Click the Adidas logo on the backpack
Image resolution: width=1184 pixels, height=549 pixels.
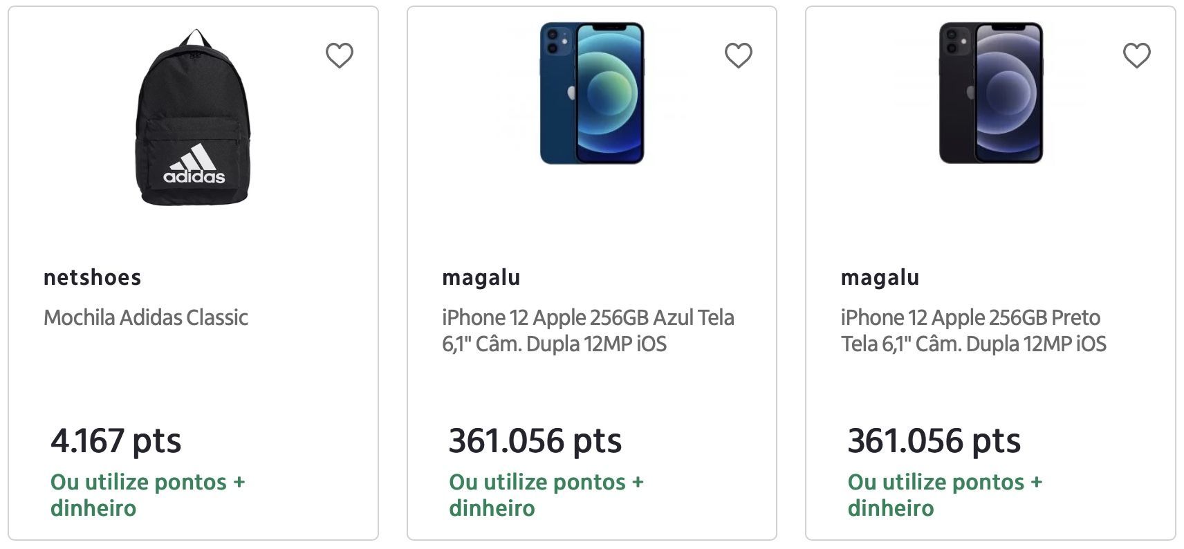(194, 164)
